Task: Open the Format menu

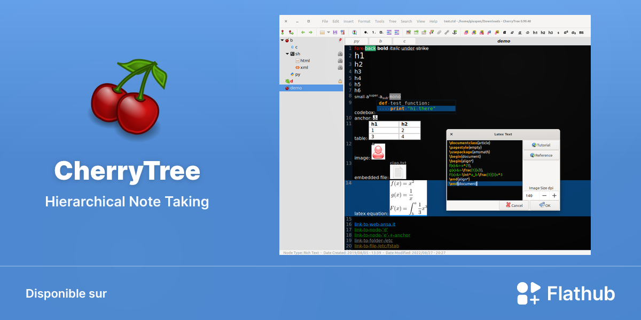Action: tap(364, 21)
